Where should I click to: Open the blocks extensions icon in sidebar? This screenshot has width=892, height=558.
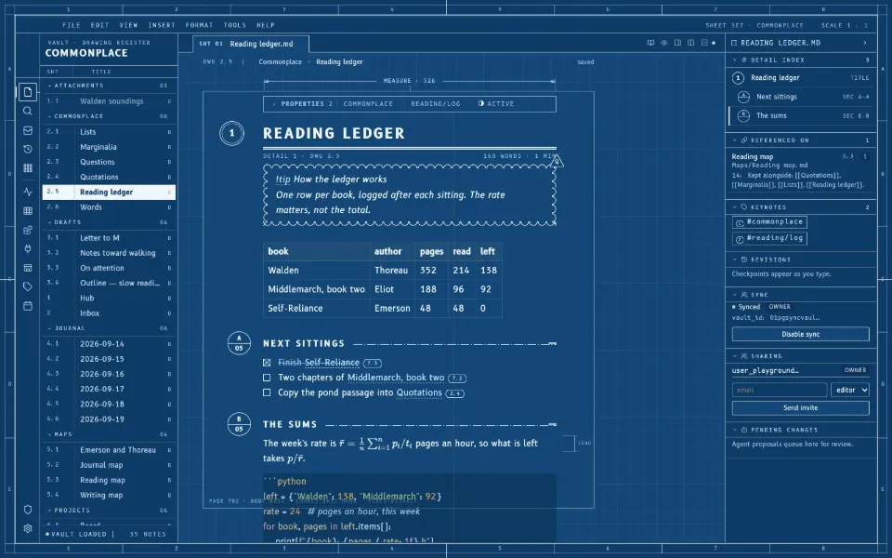(27, 230)
